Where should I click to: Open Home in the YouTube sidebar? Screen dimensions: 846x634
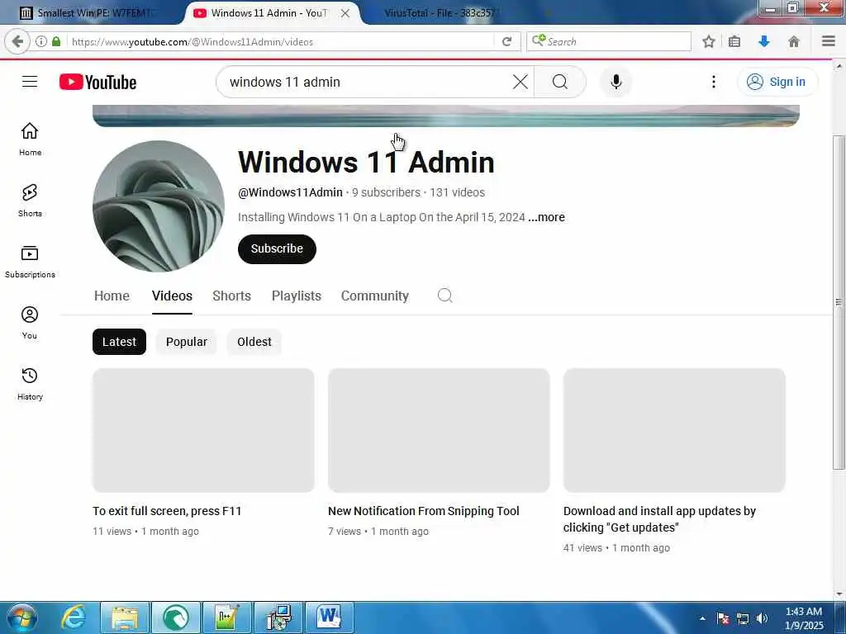click(x=30, y=139)
